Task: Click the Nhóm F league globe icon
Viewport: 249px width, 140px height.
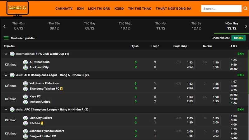Action: (x=12, y=110)
